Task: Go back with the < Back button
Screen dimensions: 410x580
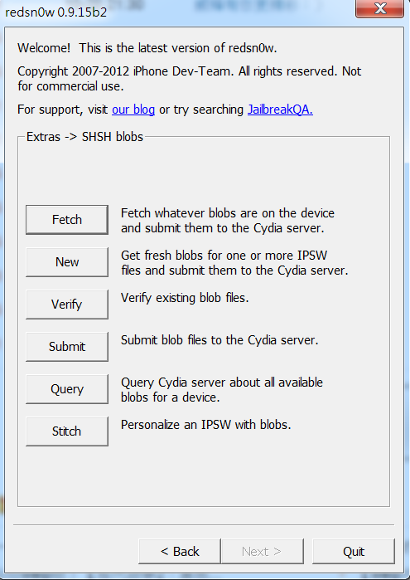Action: pos(180,552)
